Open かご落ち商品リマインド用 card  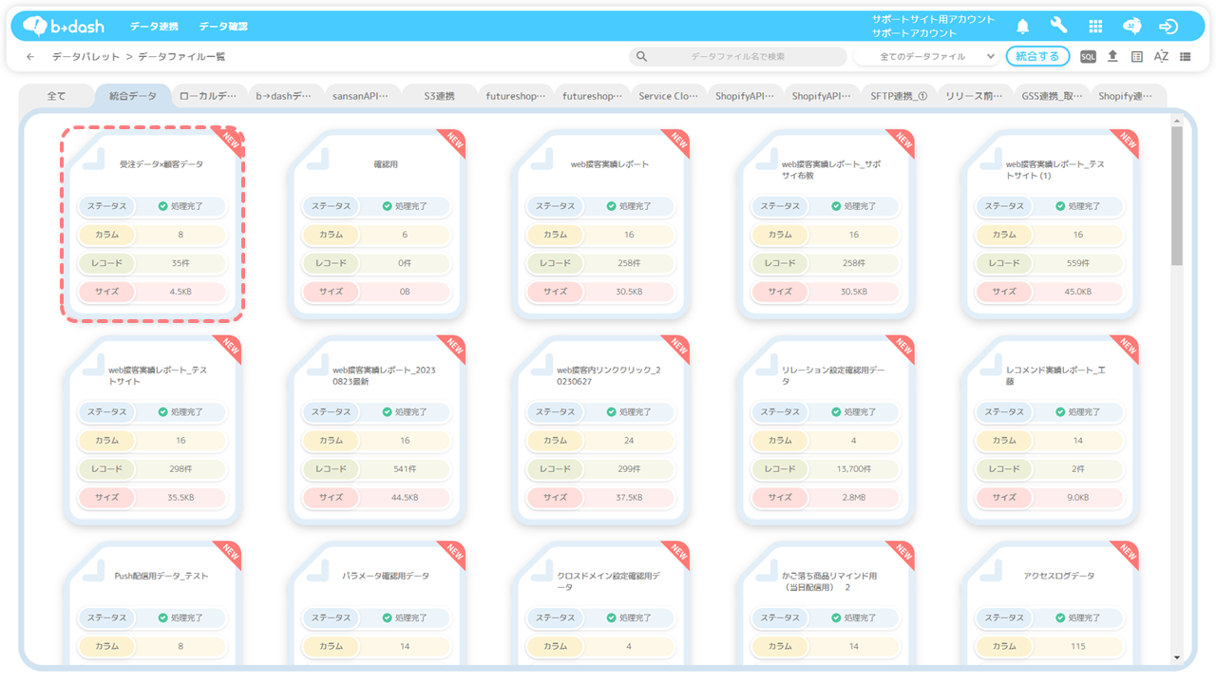click(826, 603)
